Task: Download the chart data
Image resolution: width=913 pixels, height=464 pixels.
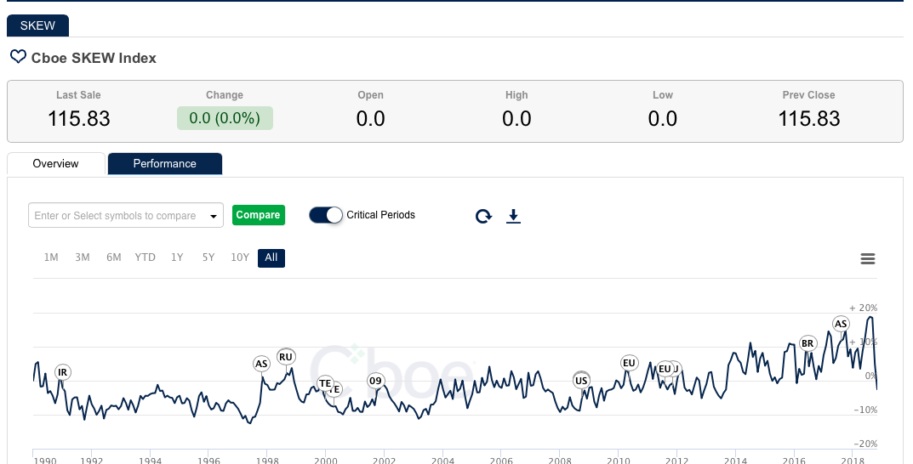Action: click(x=513, y=216)
